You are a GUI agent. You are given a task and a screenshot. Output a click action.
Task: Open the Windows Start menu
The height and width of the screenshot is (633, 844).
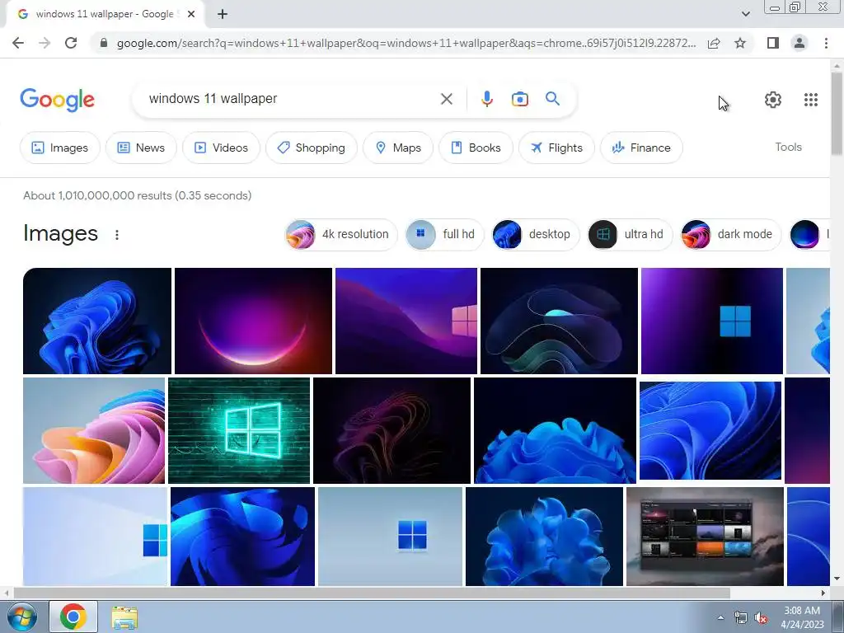tap(21, 617)
